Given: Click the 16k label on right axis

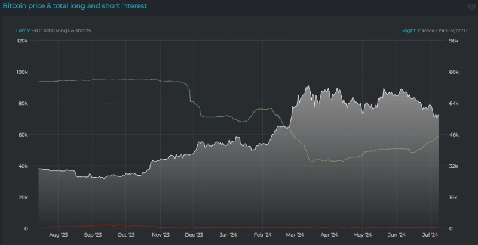Looking at the screenshot, I should tap(454, 197).
